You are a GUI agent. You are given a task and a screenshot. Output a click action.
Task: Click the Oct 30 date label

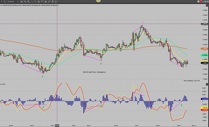click(x=11, y=125)
